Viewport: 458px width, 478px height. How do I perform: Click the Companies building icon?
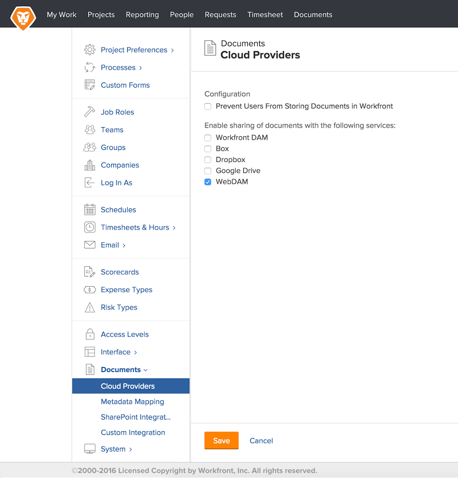pos(90,165)
